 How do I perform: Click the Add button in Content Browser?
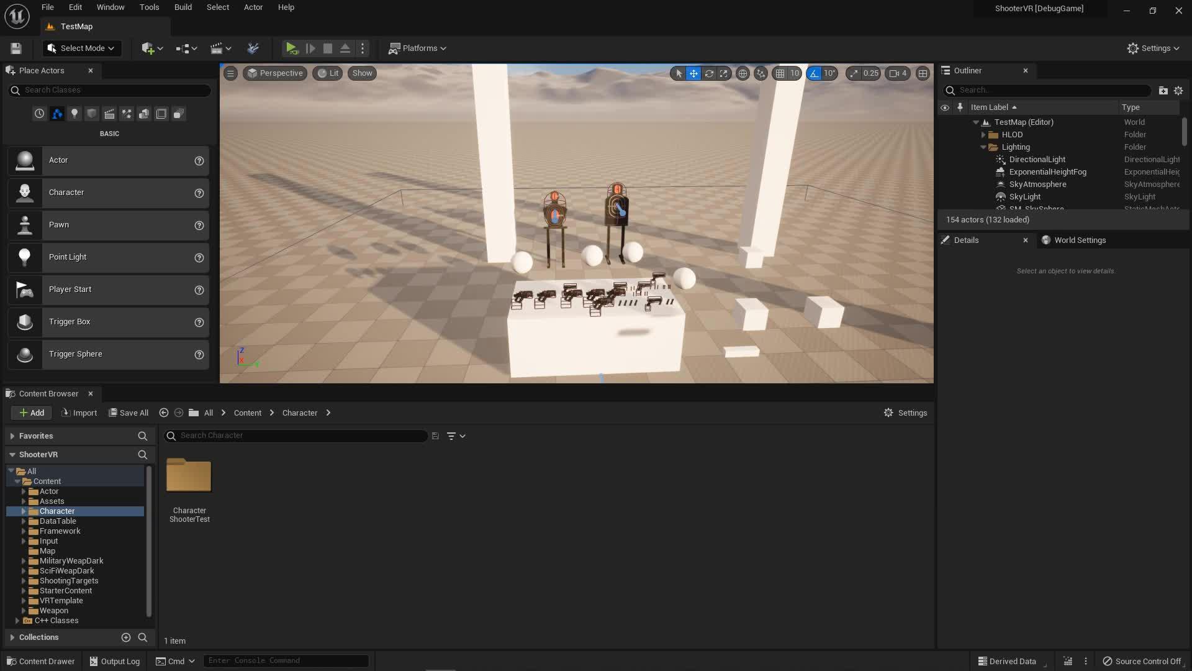click(31, 413)
